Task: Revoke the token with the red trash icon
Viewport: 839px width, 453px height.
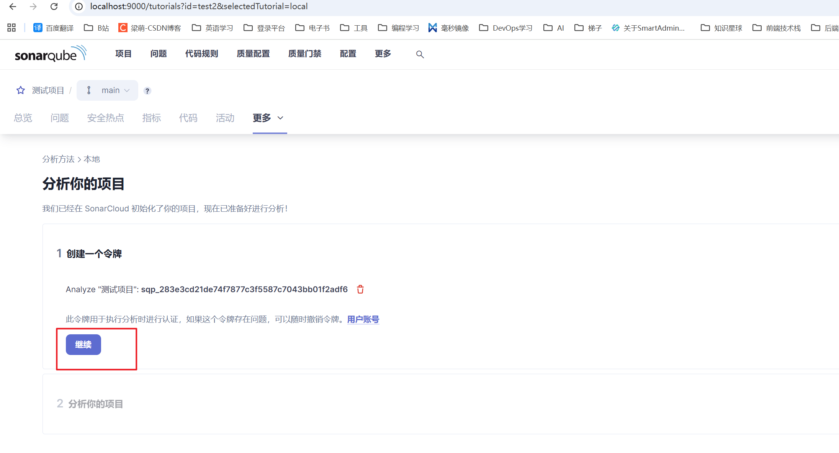Action: click(x=360, y=289)
